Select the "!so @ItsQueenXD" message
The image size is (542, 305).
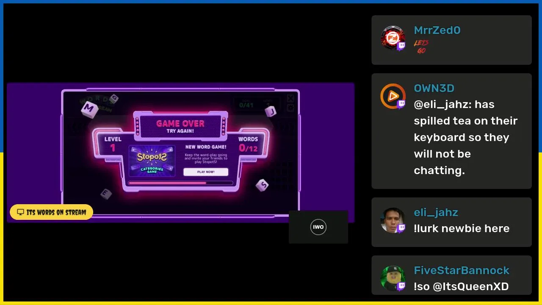tap(461, 286)
